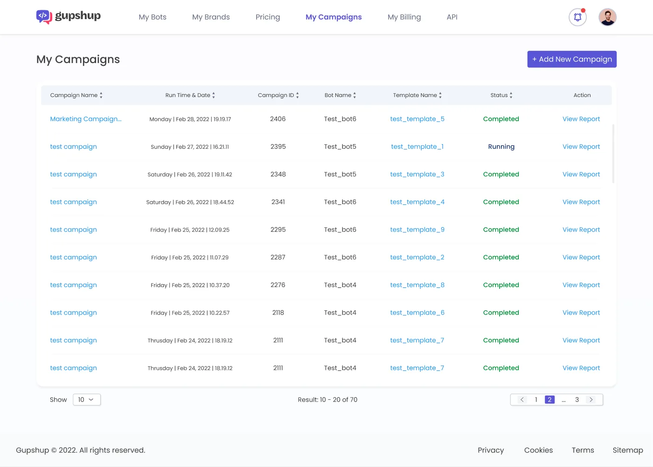653x467 pixels.
Task: Sort by Campaign ID column arrows
Action: click(298, 95)
